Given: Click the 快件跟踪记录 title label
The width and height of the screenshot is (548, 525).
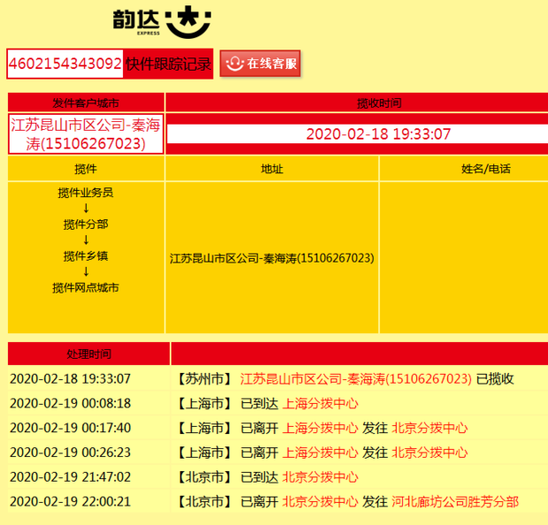Looking at the screenshot, I should [168, 64].
